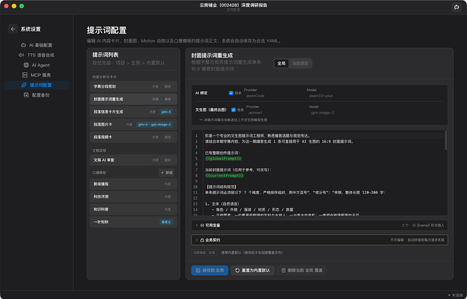Click the 提示词配置 sparkle icon
This screenshot has height=299, width=467.
coord(24,85)
